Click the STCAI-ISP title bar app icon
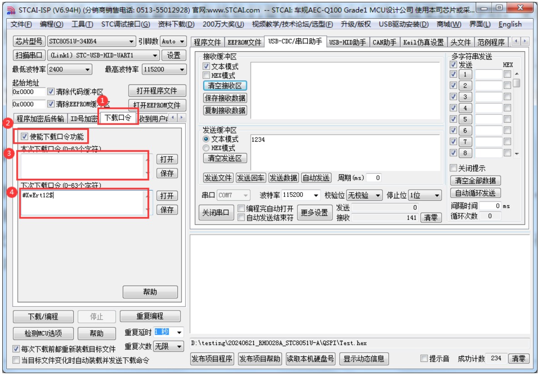This screenshot has width=538, height=375. coord(11,10)
